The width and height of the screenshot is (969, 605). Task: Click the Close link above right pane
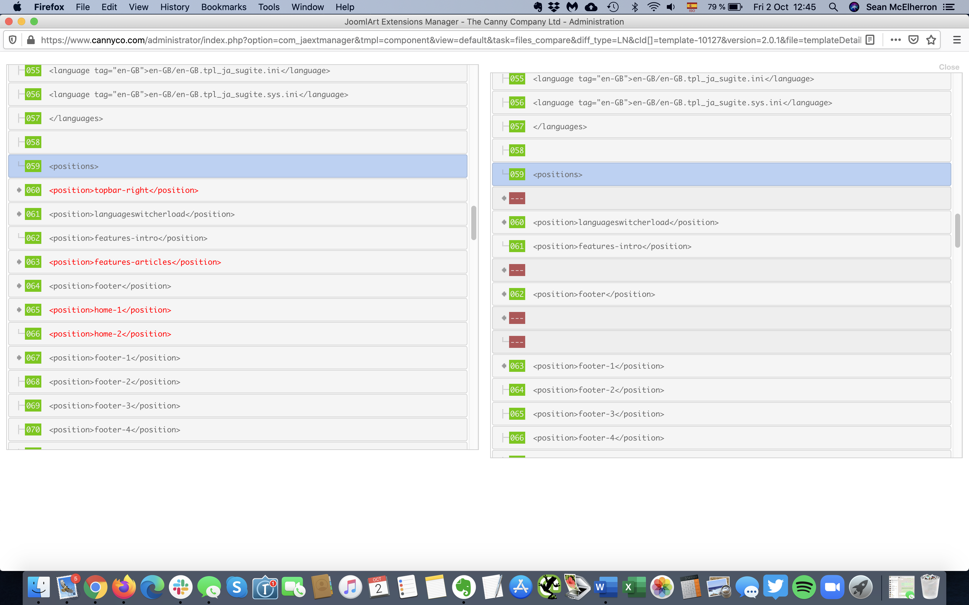pyautogui.click(x=948, y=67)
